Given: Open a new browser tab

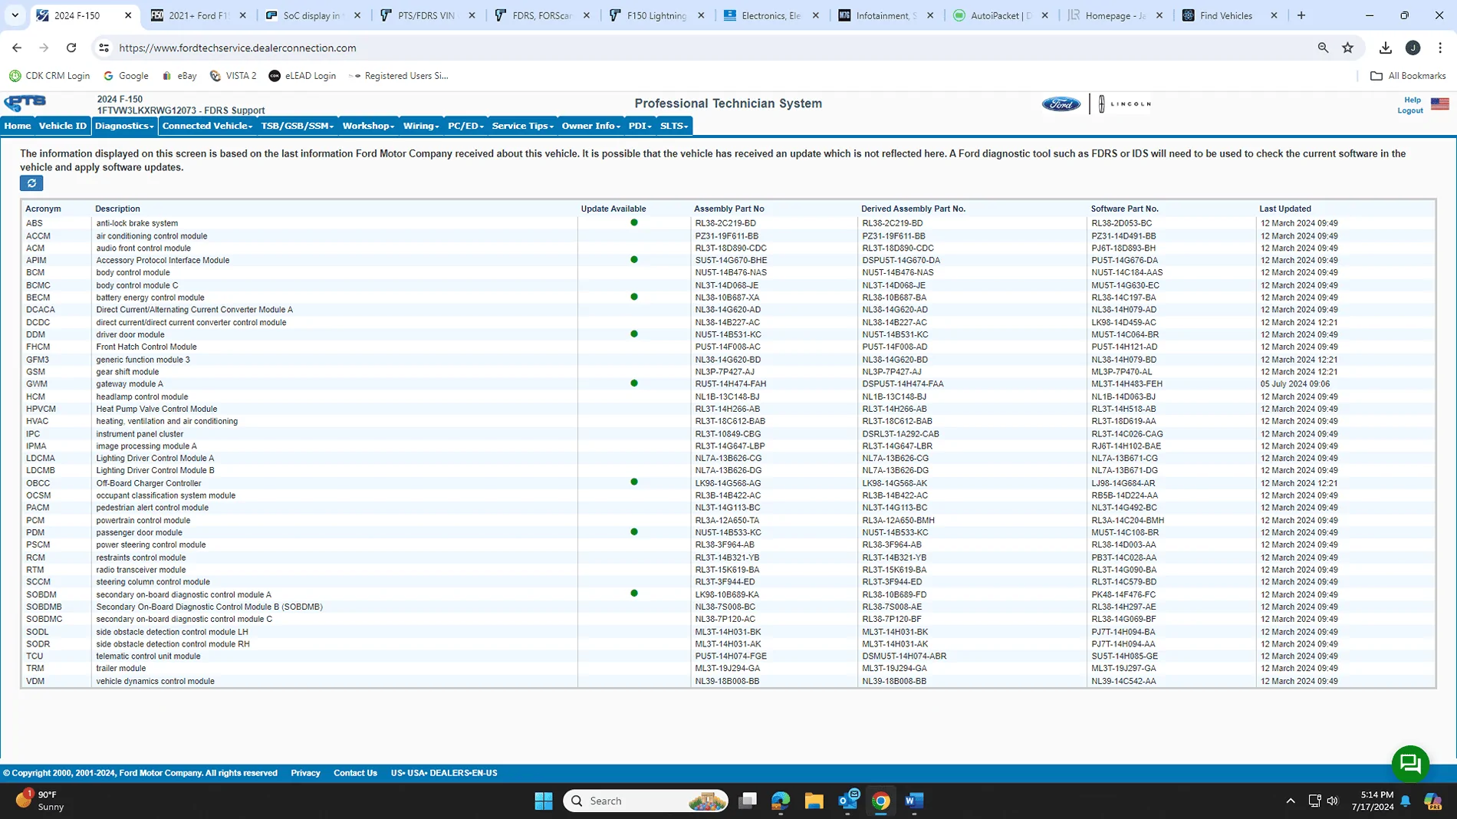Looking at the screenshot, I should (1301, 15).
